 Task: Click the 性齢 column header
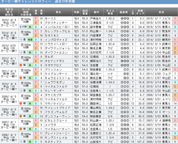(76, 12)
